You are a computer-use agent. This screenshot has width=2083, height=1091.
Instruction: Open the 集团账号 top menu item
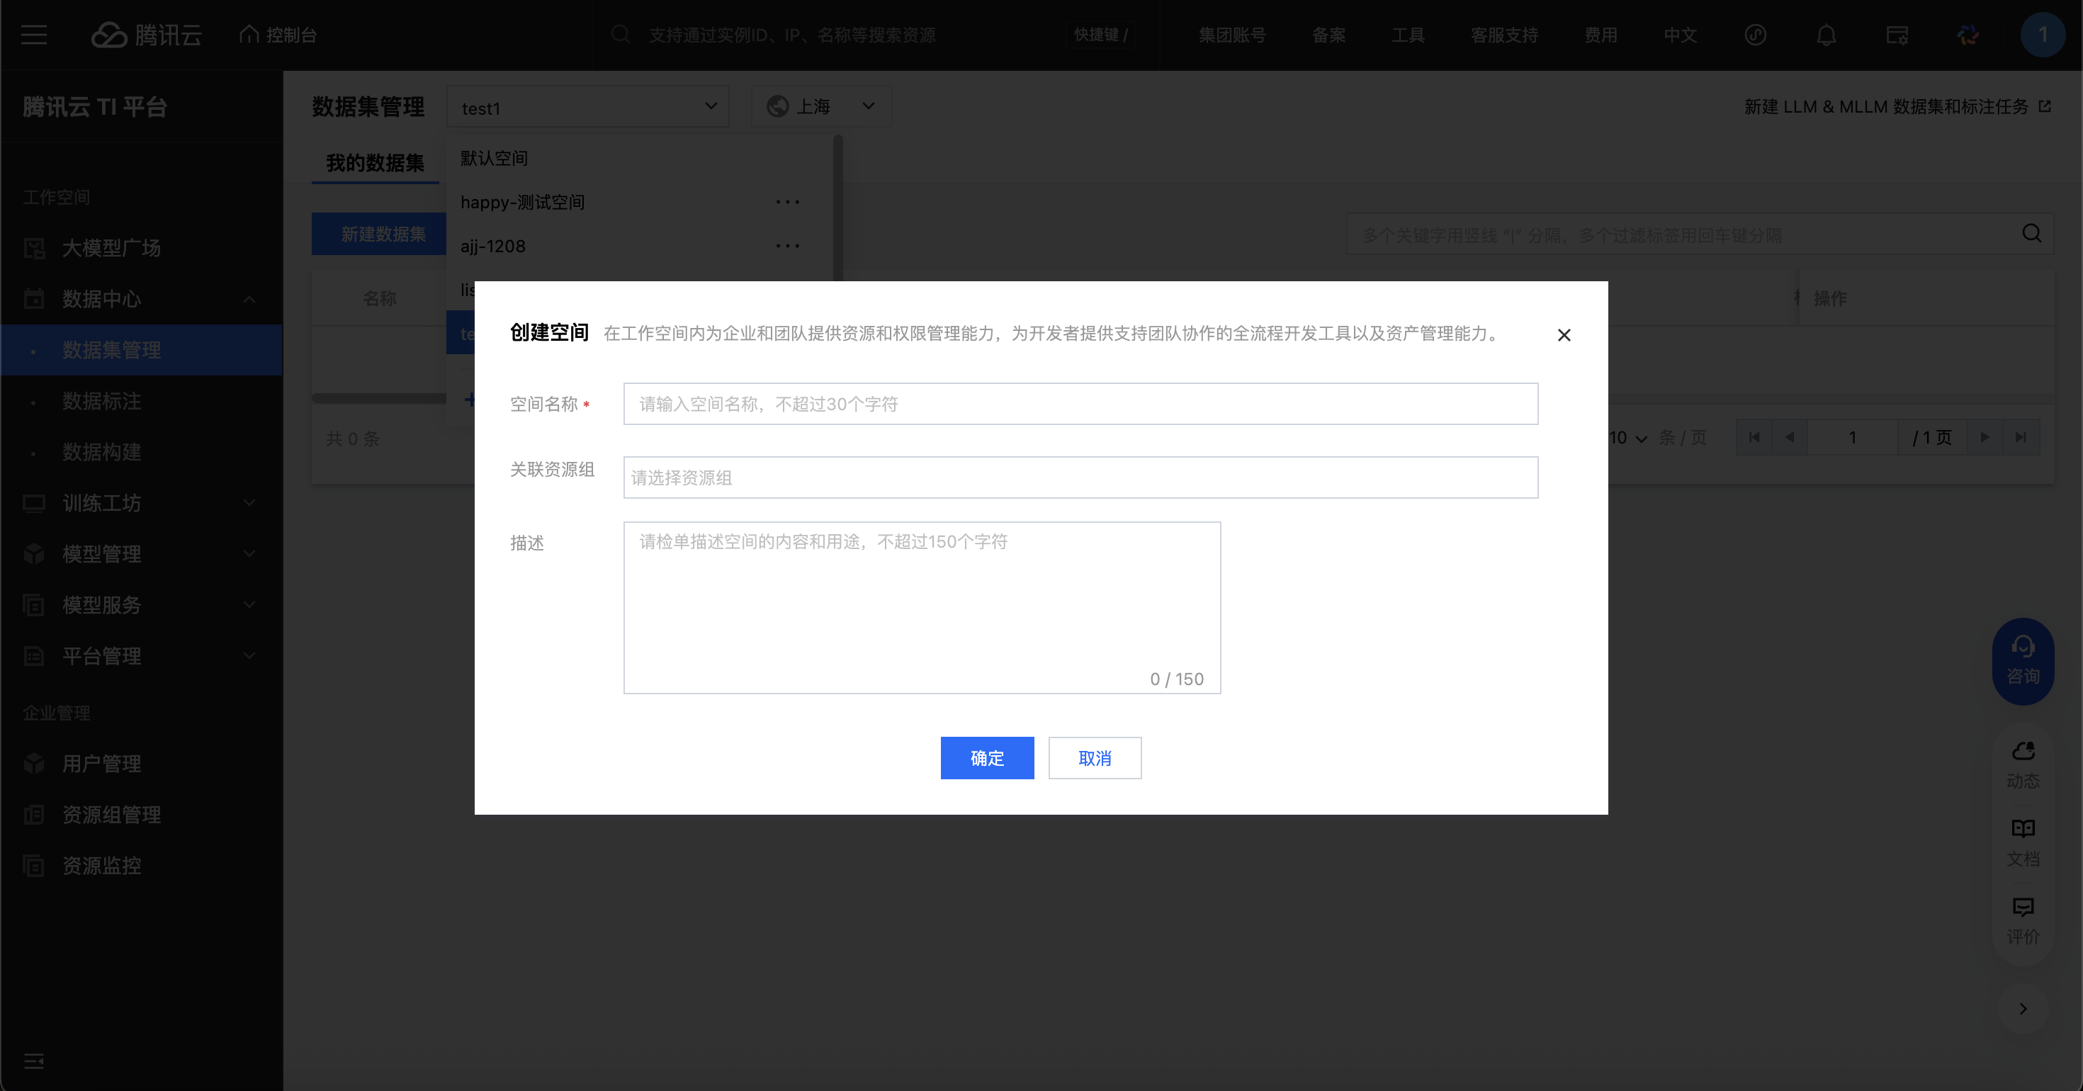tap(1231, 35)
